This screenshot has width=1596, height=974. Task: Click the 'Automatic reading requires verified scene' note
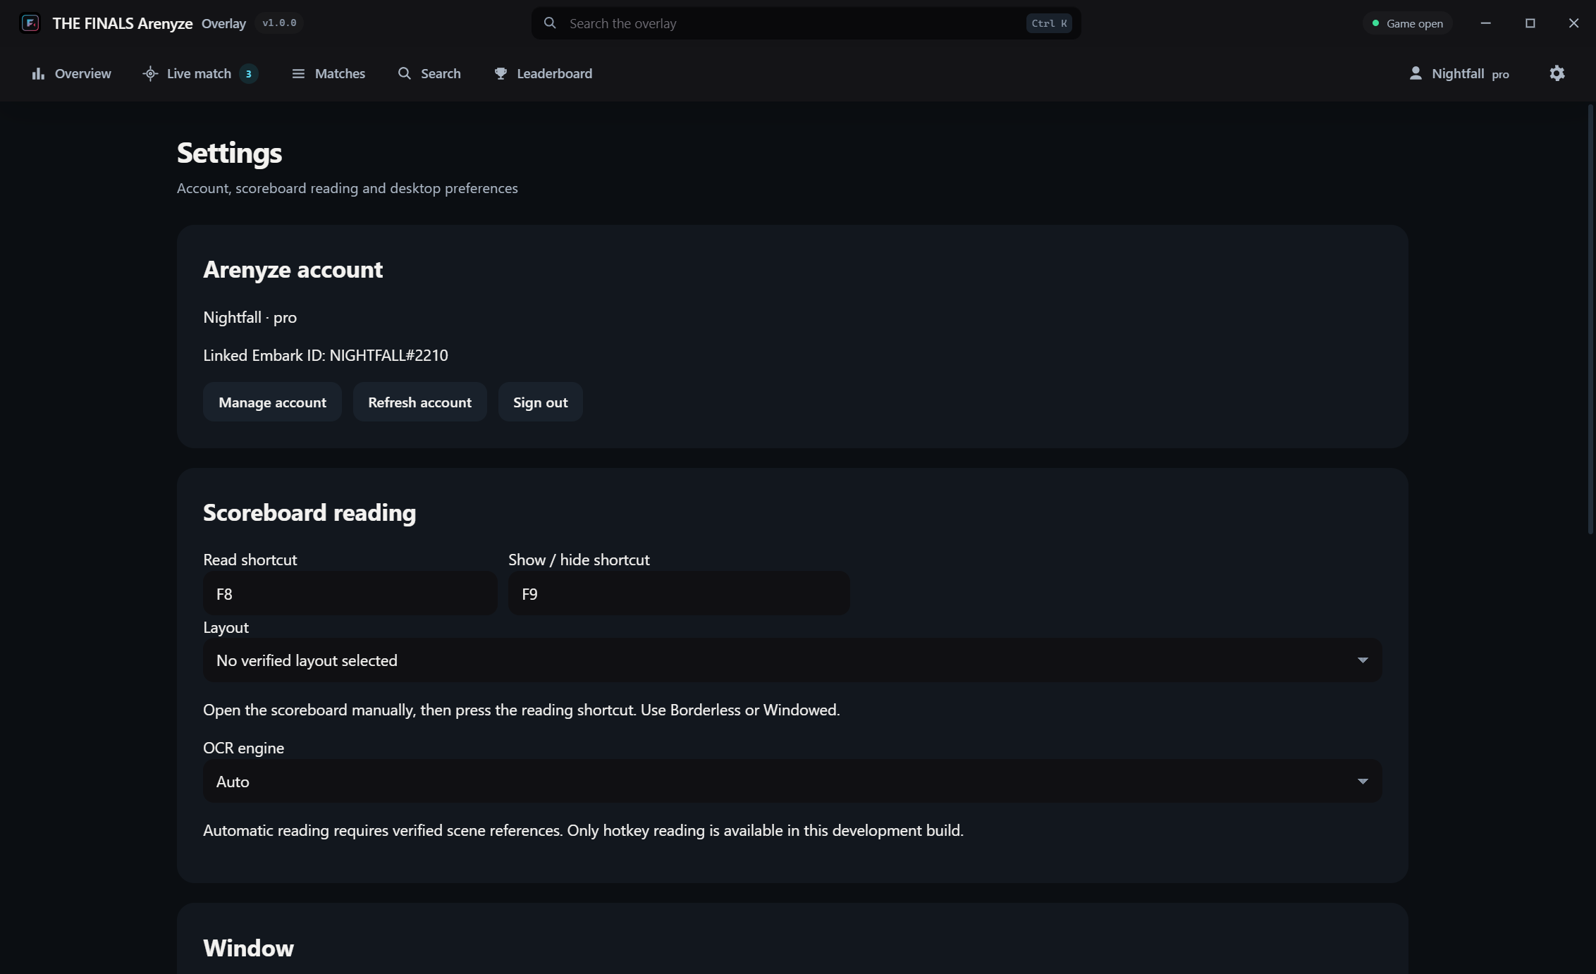coord(583,830)
